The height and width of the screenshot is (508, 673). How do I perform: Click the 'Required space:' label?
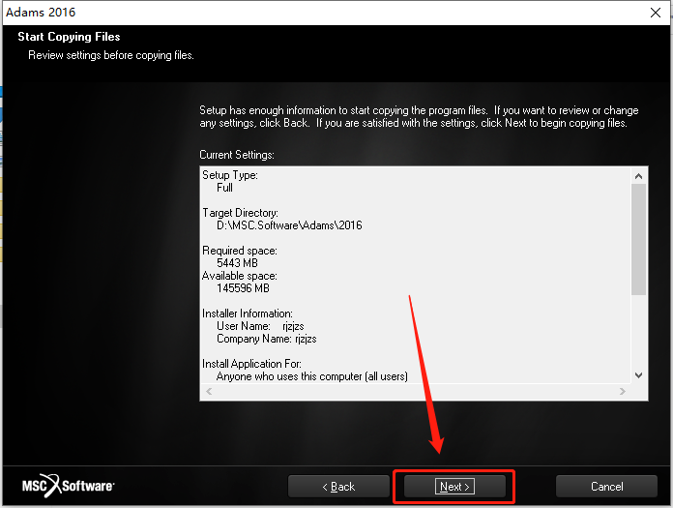(x=240, y=251)
